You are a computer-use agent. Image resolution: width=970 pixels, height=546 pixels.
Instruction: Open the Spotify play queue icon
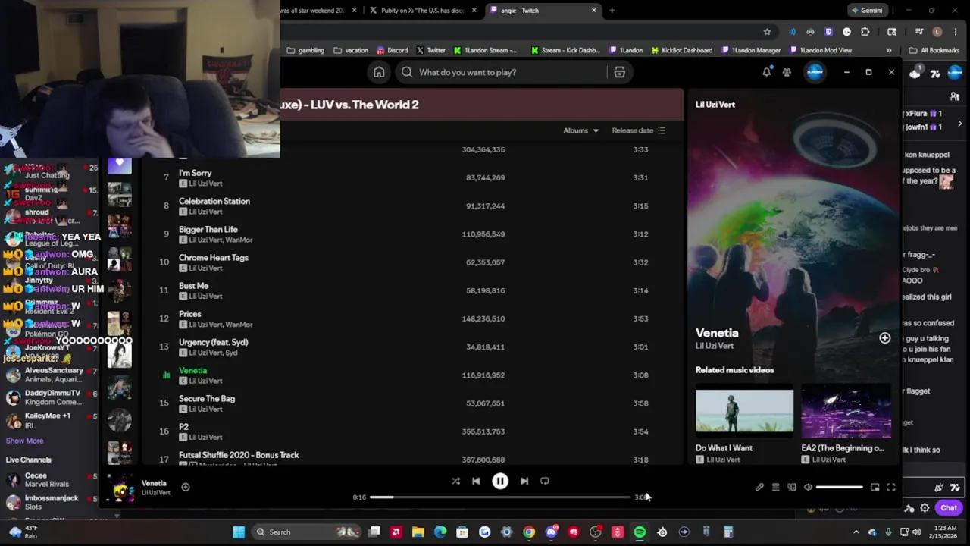click(775, 488)
